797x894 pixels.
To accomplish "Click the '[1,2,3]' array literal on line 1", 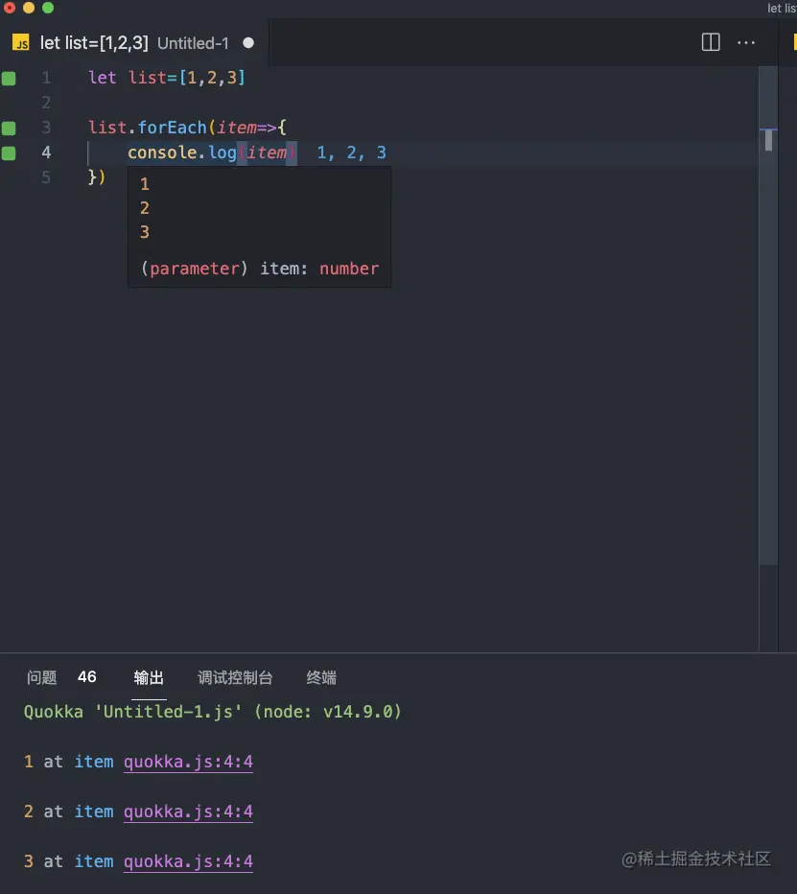I will tap(212, 78).
